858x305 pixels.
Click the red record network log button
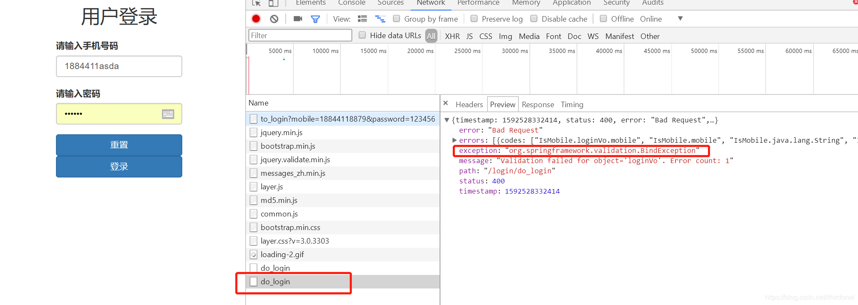click(256, 19)
